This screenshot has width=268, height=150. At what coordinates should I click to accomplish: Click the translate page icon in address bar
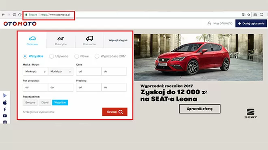244,15
